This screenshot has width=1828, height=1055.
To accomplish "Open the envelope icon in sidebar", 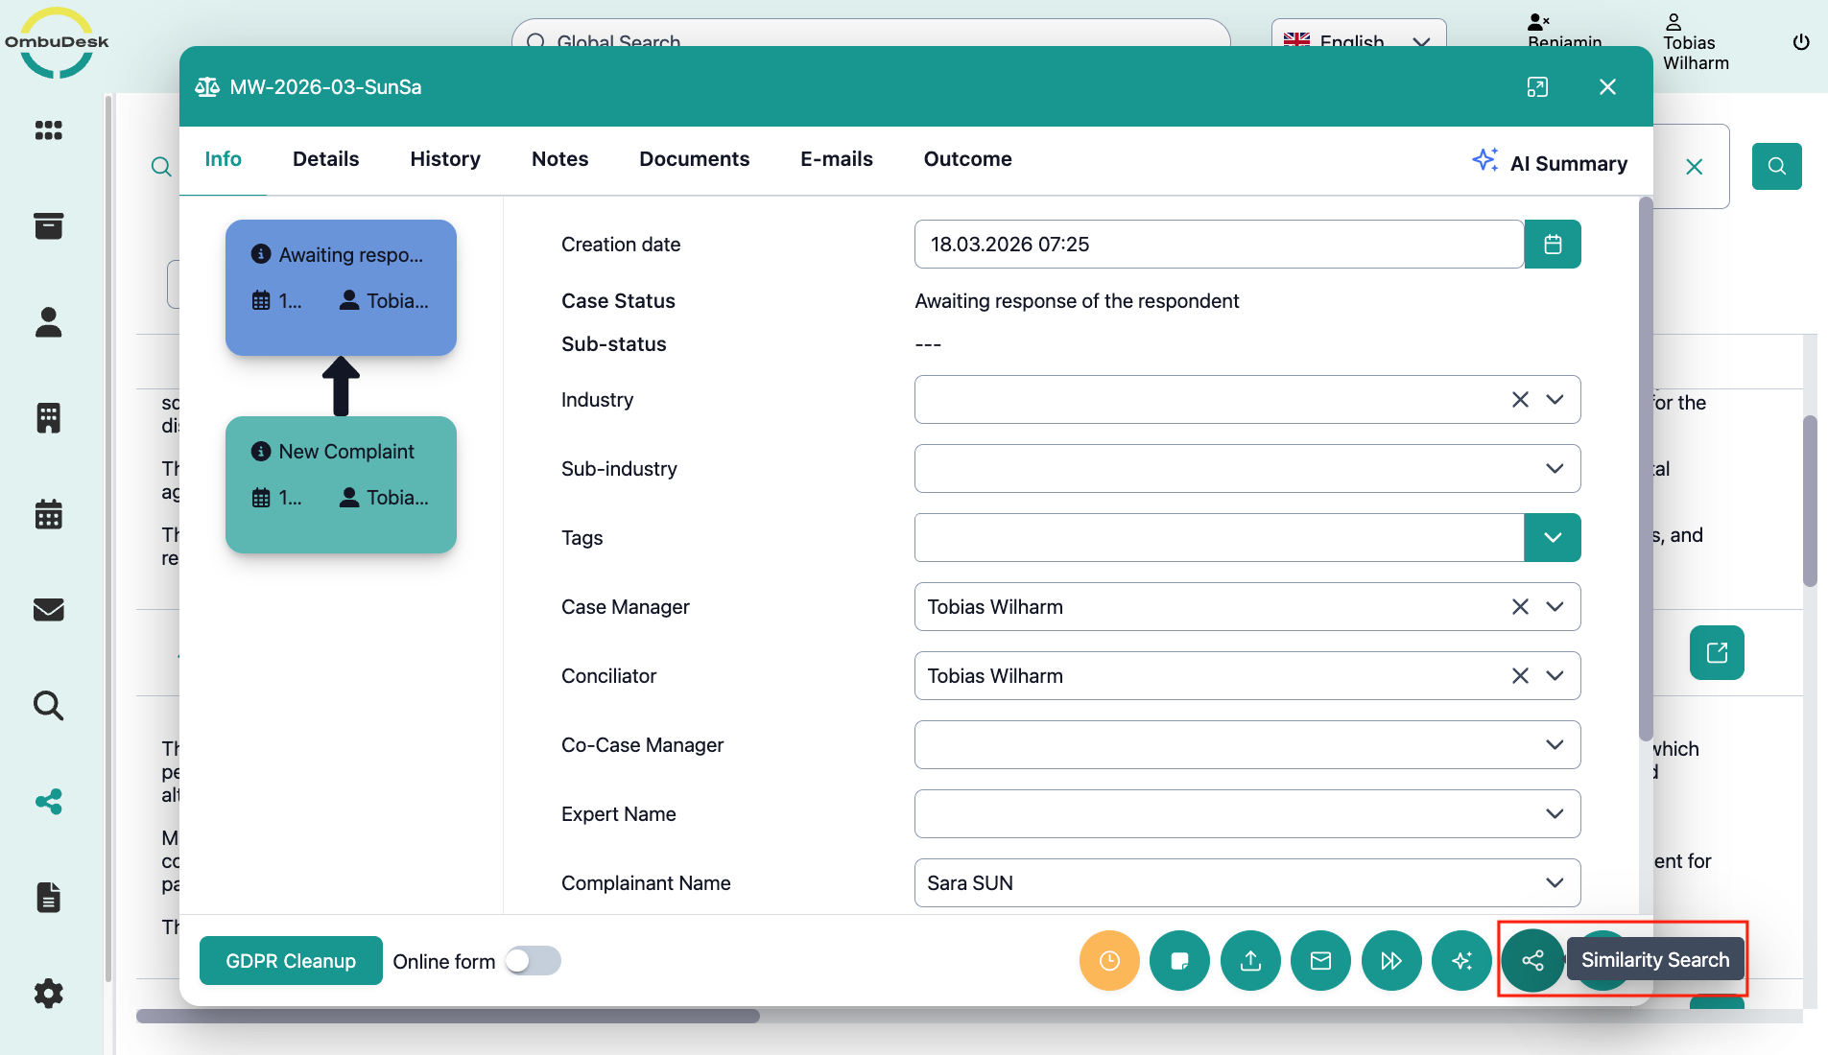I will pyautogui.click(x=48, y=610).
